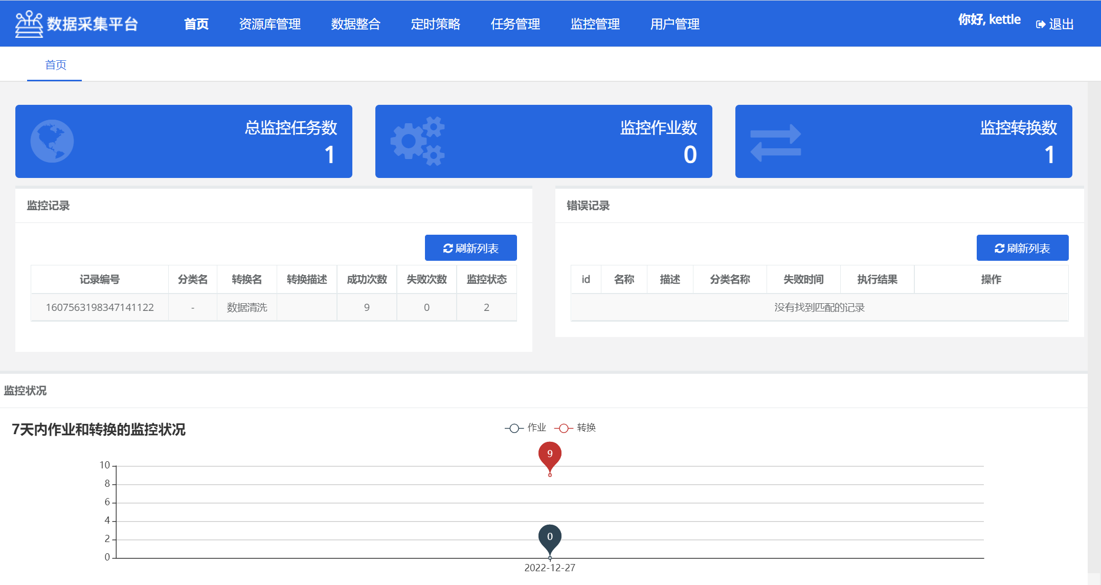Refresh the 监控记录 list
The width and height of the screenshot is (1101, 585).
click(x=470, y=248)
